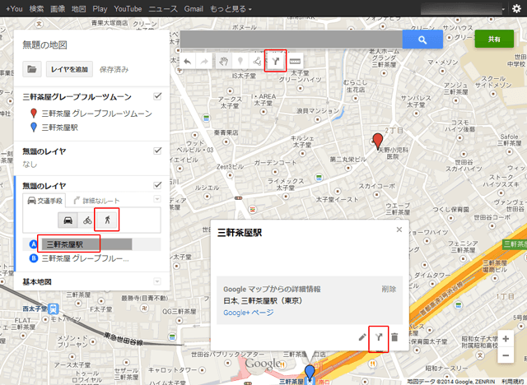This screenshot has width=527, height=385.
Task: Choose driving car travel mode
Action: (68, 220)
